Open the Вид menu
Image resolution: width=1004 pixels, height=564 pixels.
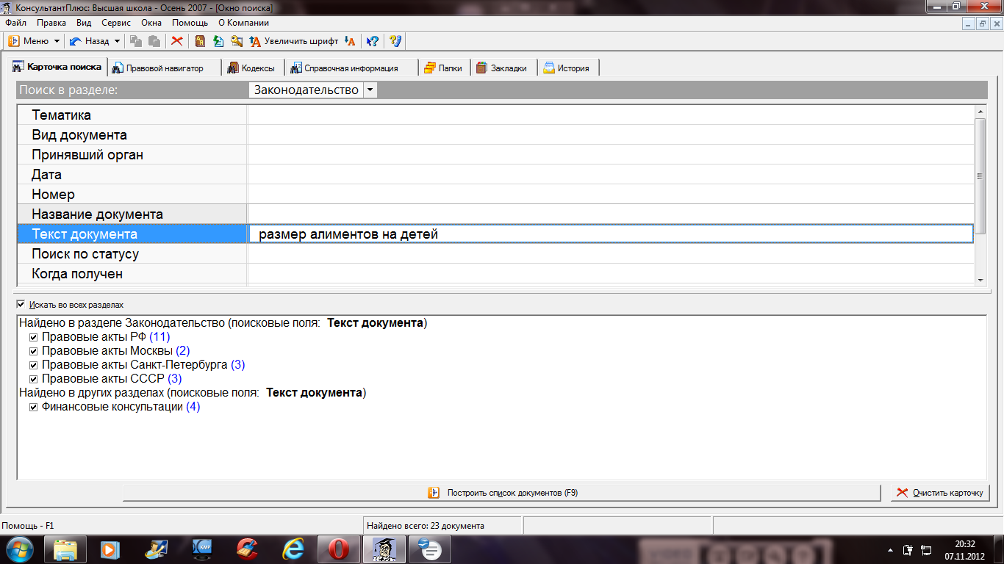[x=84, y=23]
